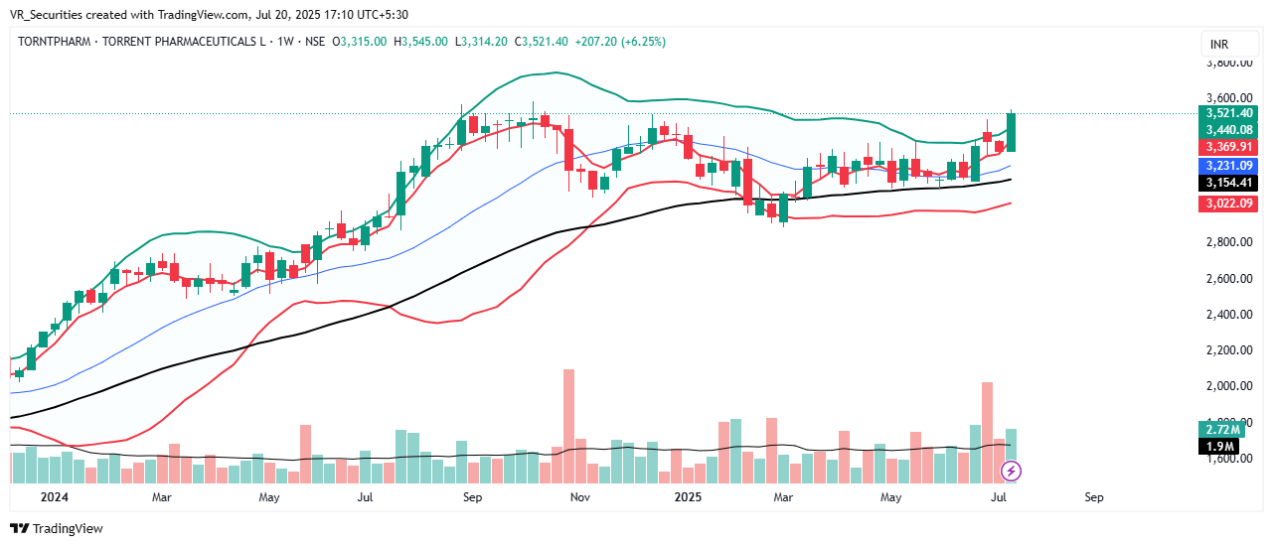
Task: Click the latest green weekly candle
Action: click(1011, 132)
